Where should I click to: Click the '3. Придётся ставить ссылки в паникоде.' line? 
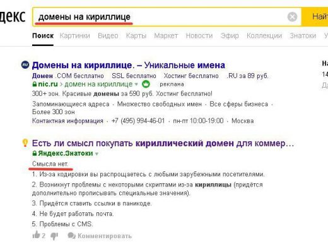[x=91, y=203]
